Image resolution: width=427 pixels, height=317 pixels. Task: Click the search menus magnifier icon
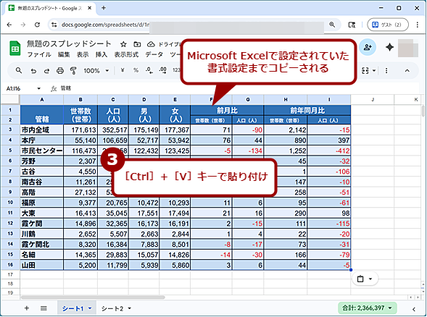click(x=19, y=70)
